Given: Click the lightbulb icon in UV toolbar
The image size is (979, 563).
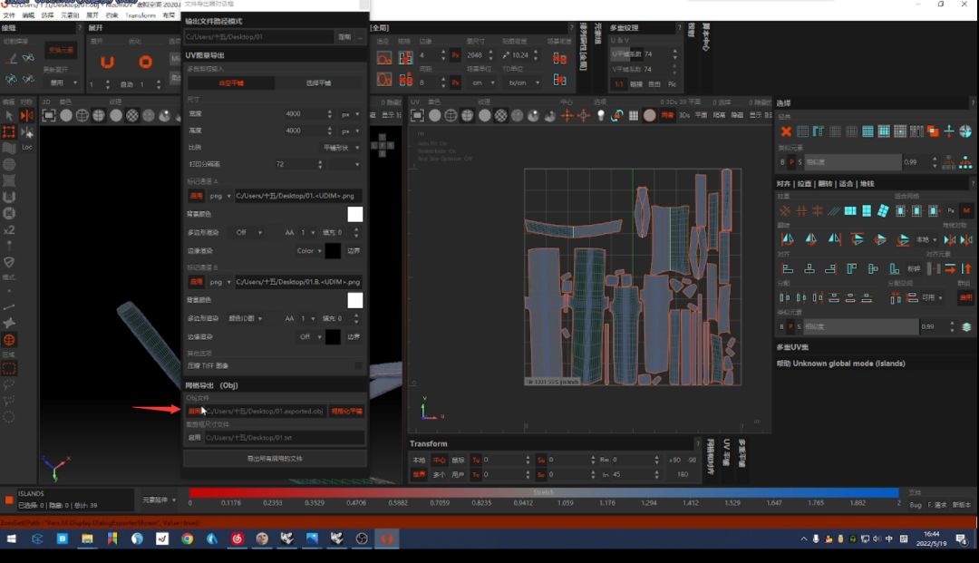Looking at the screenshot, I should (x=601, y=115).
